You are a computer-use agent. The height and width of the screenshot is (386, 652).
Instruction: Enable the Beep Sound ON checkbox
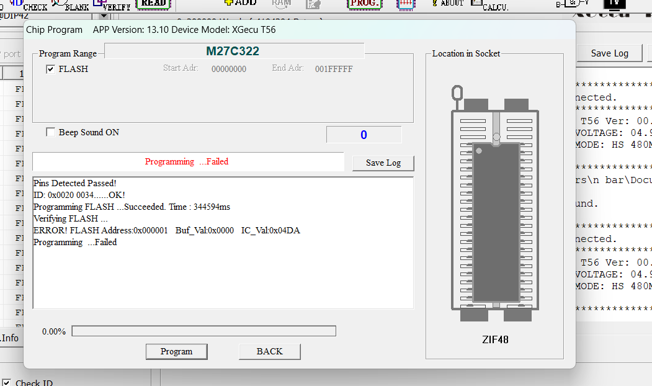click(50, 132)
